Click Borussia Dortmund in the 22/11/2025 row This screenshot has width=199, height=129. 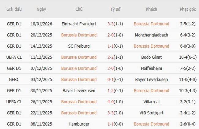point(79,113)
